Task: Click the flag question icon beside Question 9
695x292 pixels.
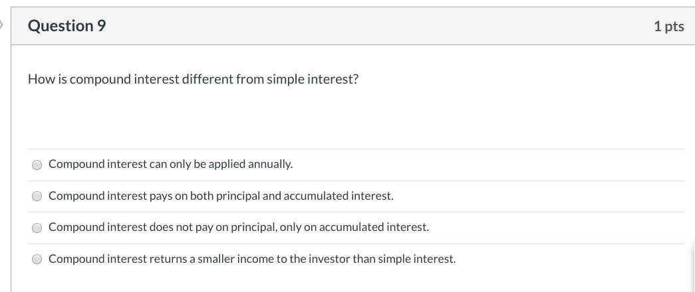Action: pyautogui.click(x=2, y=25)
